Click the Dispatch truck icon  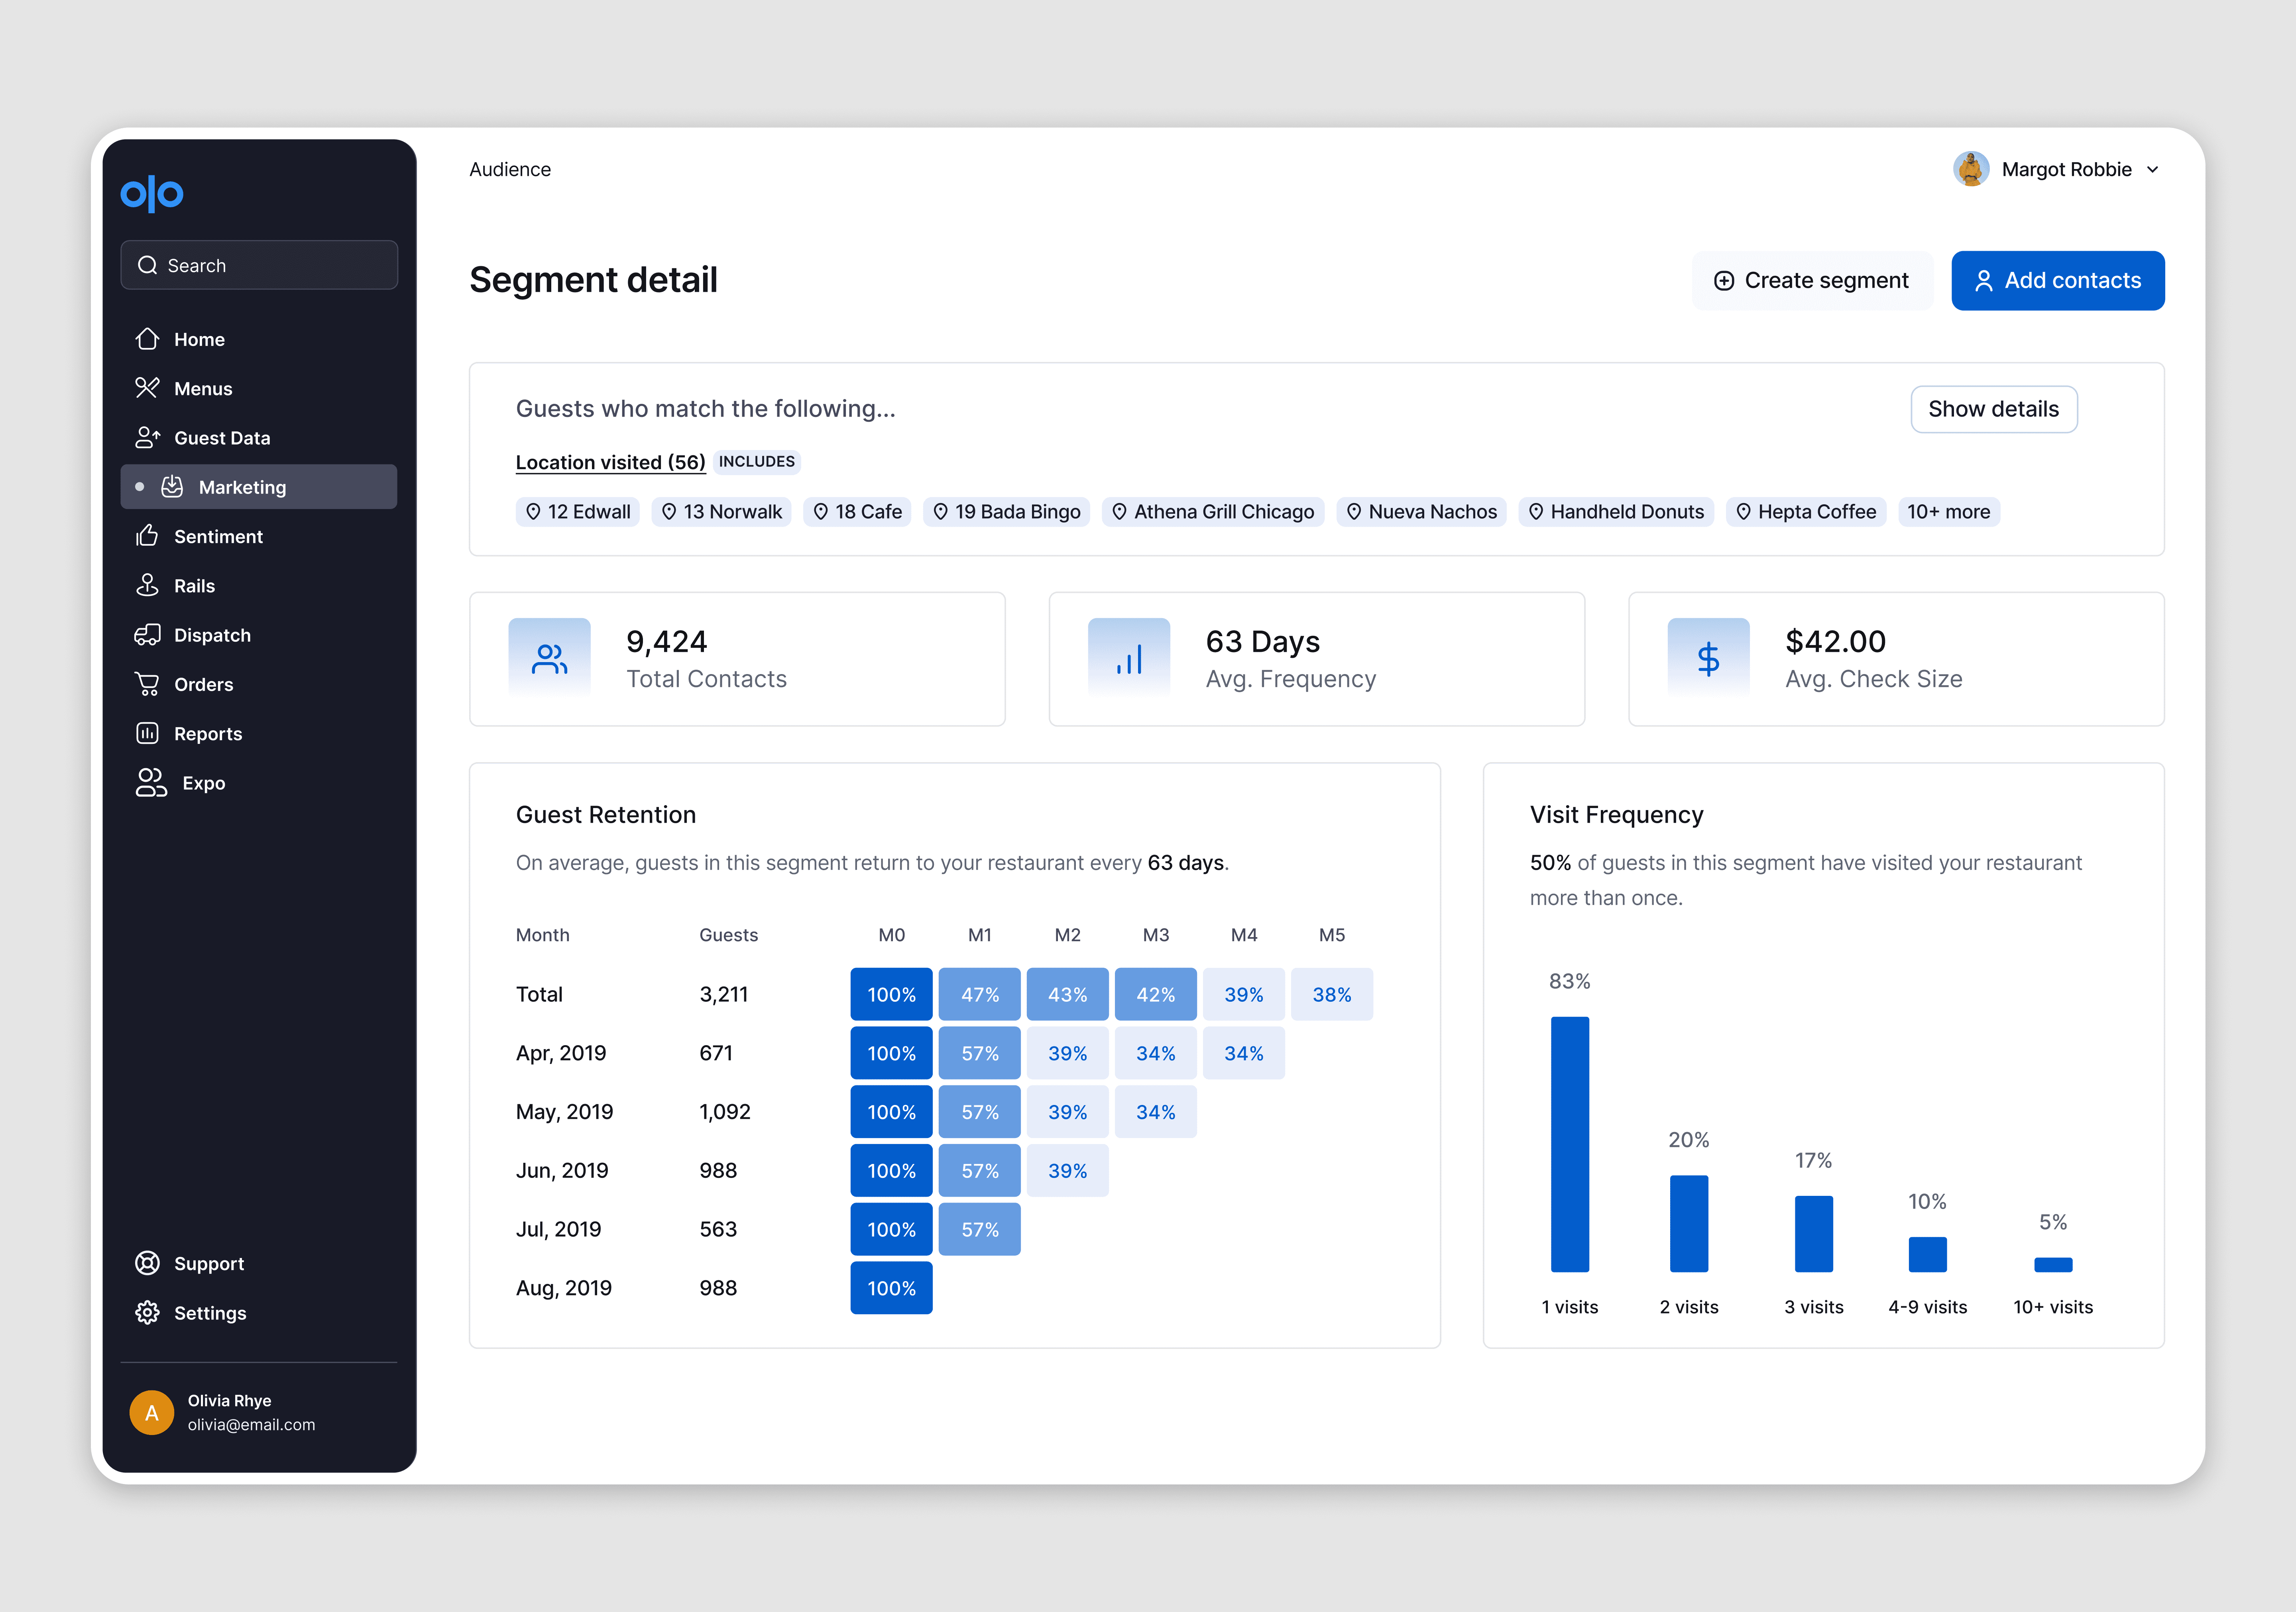tap(148, 635)
